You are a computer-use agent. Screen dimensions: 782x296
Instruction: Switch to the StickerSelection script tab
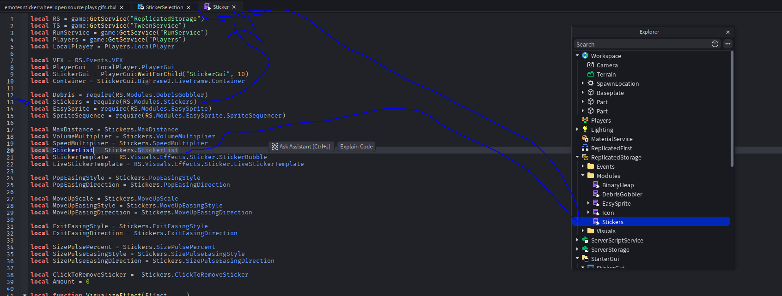[165, 7]
